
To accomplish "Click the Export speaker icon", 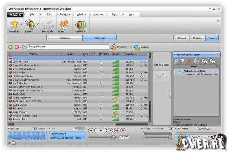I will [30, 24].
